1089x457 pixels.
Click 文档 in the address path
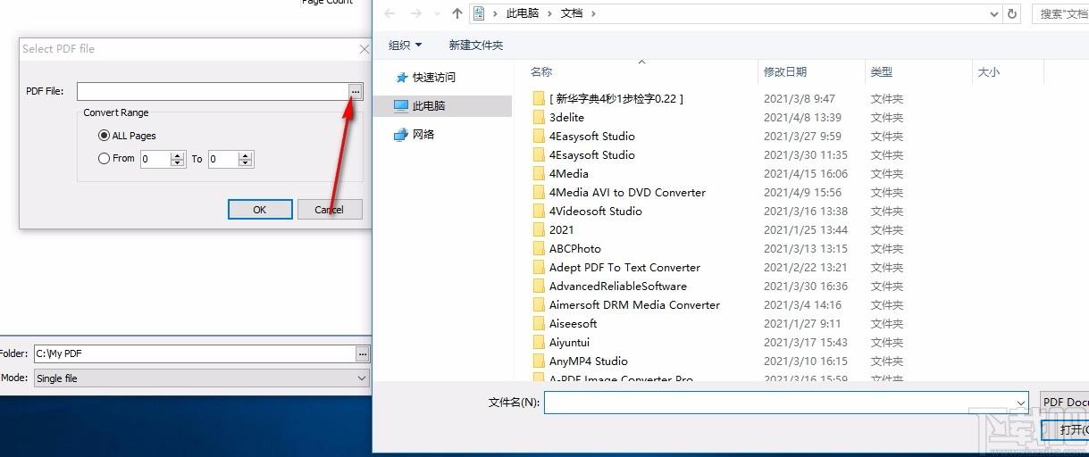(572, 13)
